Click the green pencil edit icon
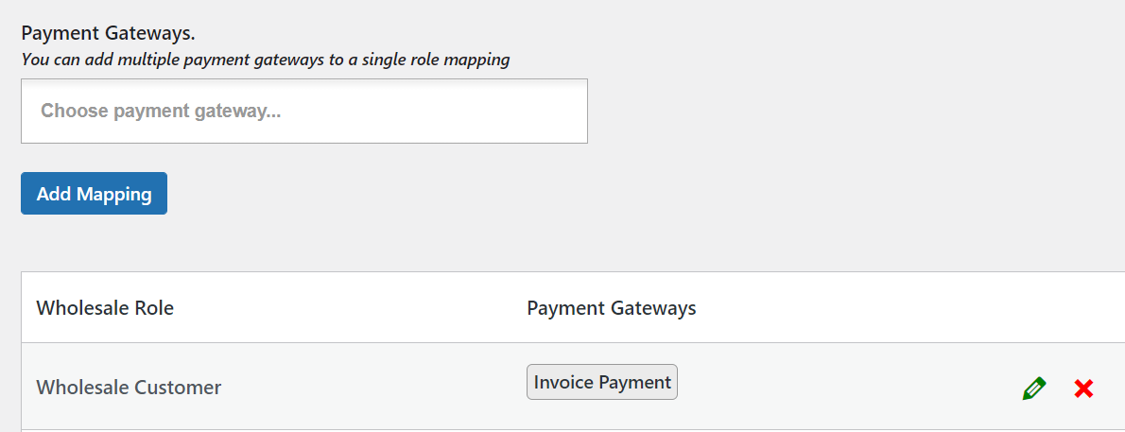Viewport: 1125px width, 432px height. (x=1034, y=388)
